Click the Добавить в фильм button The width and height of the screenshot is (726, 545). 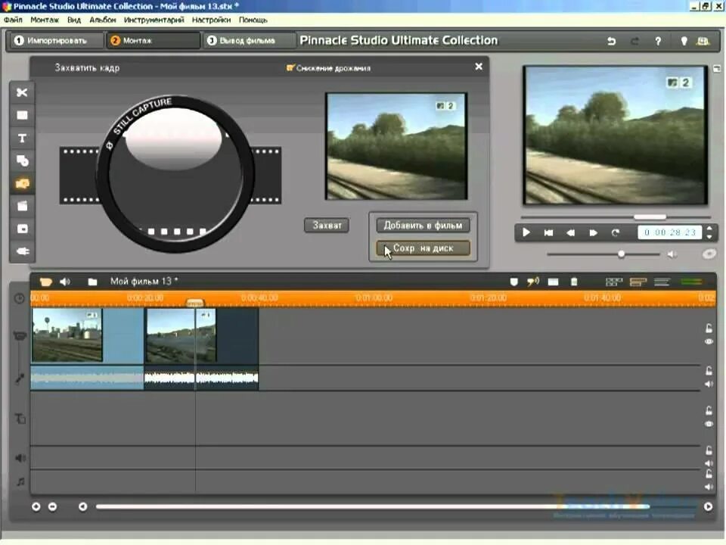423,226
